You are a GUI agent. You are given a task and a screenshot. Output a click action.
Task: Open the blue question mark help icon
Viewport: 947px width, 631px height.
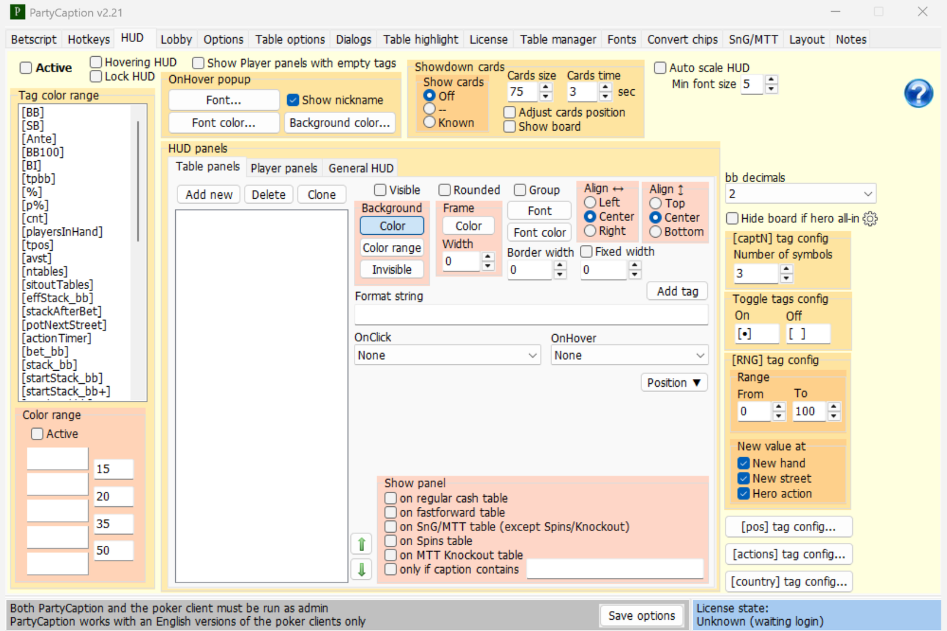918,93
